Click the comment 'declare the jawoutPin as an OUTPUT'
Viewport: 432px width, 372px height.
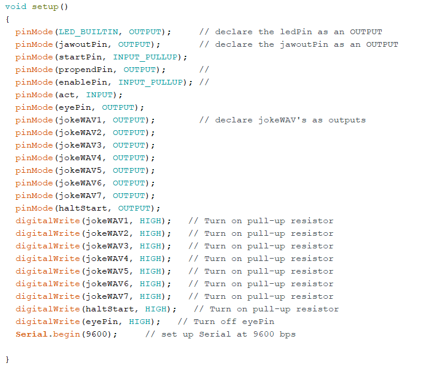coord(298,45)
